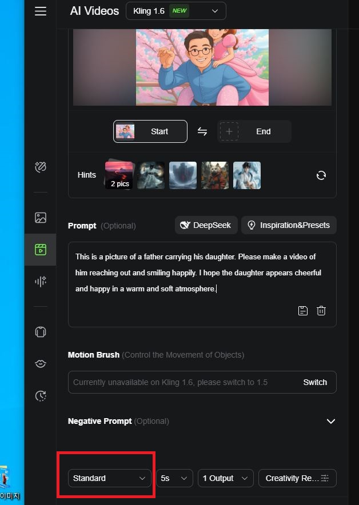Click inside the prompt text box
The height and width of the screenshot is (505, 359).
coord(202,284)
